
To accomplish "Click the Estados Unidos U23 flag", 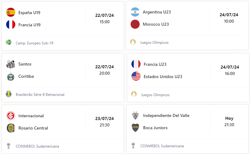I will pos(136,76).
